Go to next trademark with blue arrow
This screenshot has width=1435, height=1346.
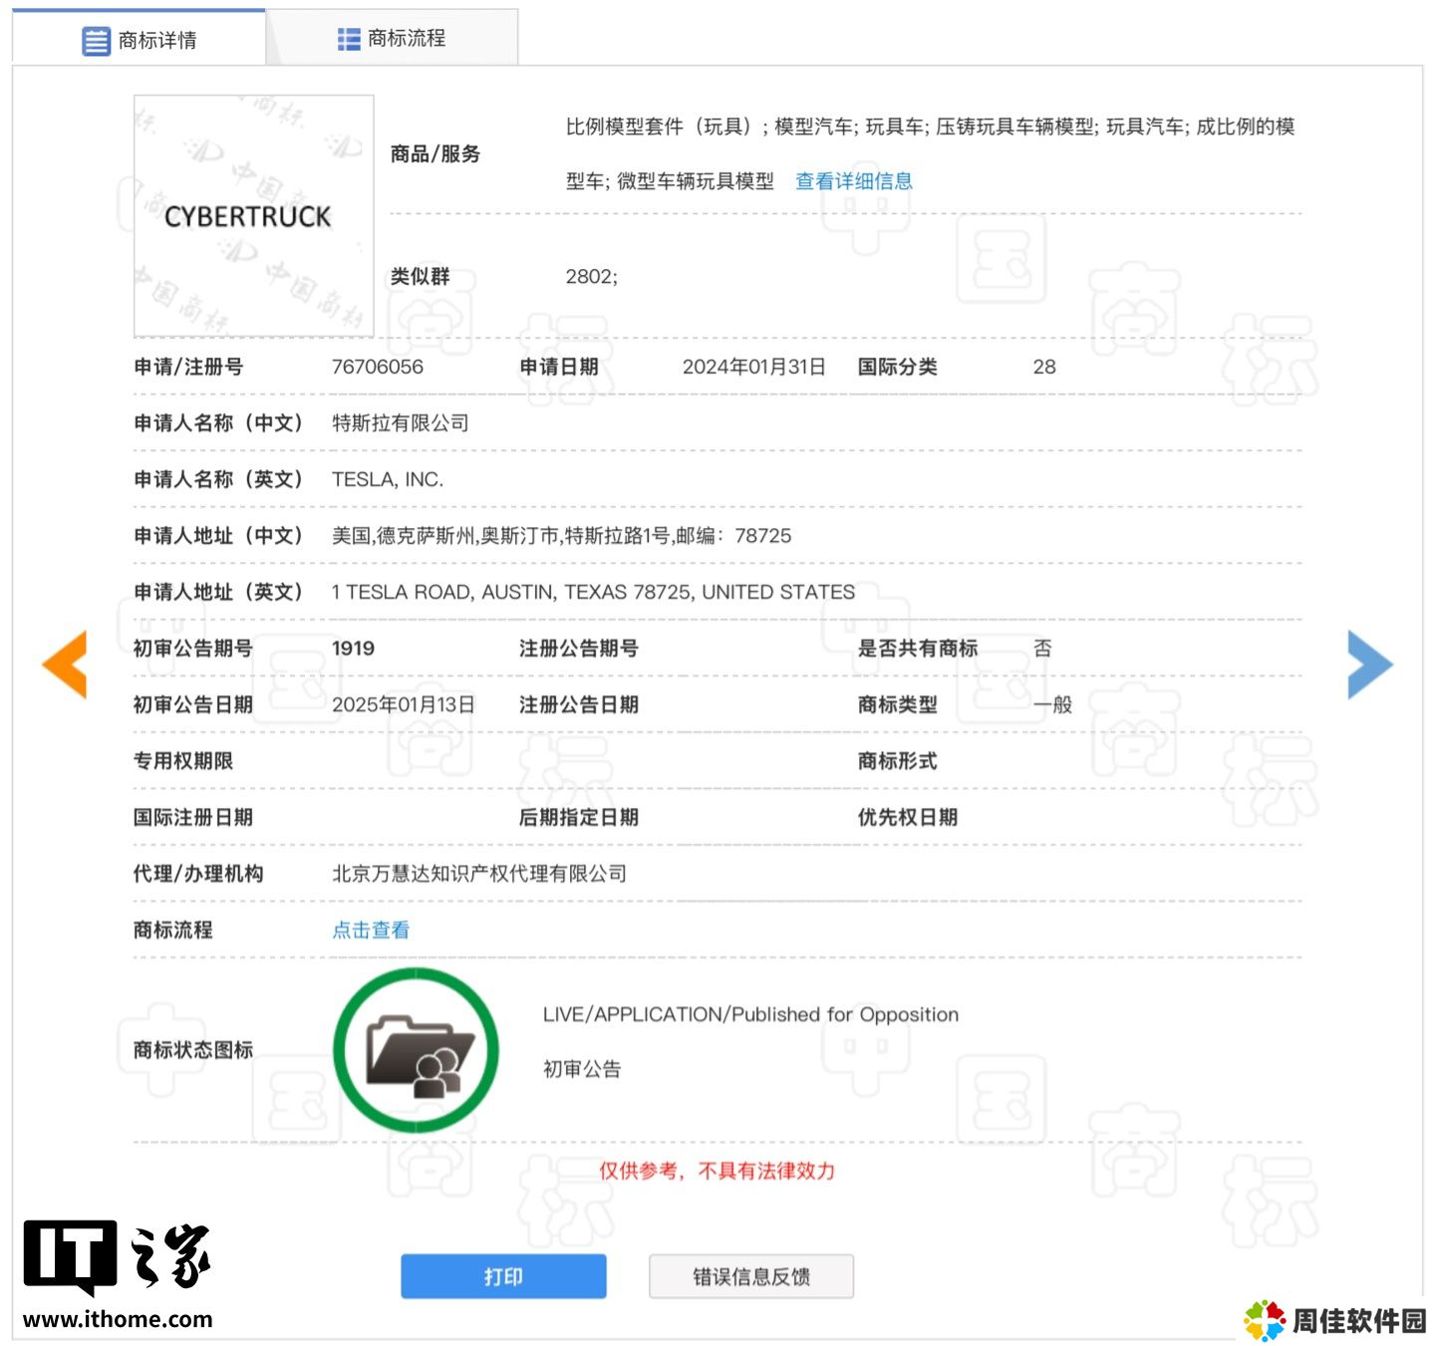(x=1370, y=665)
